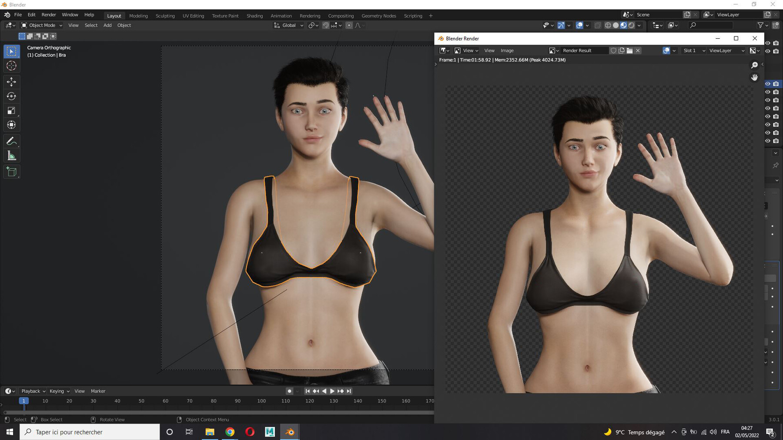Play the animation forward
The width and height of the screenshot is (783, 440).
[332, 391]
